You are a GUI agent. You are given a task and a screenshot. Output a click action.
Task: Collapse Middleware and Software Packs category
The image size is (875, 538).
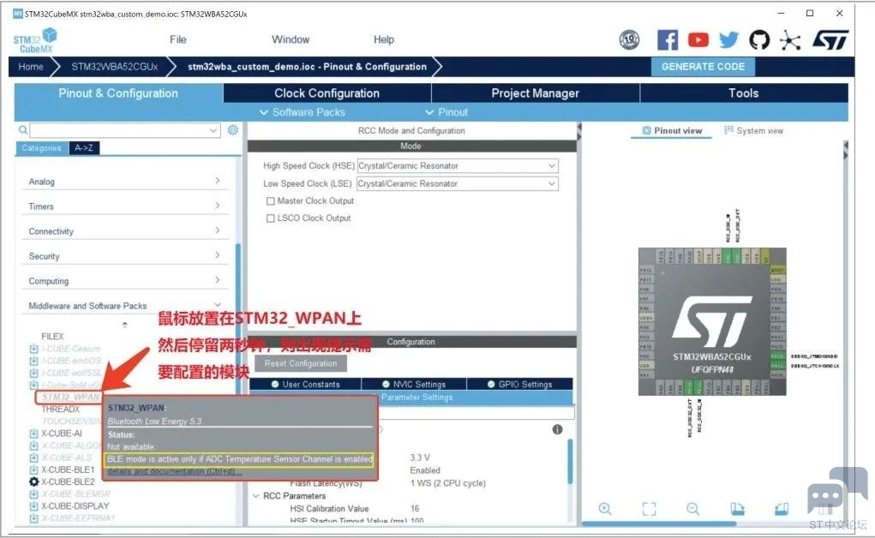point(125,305)
